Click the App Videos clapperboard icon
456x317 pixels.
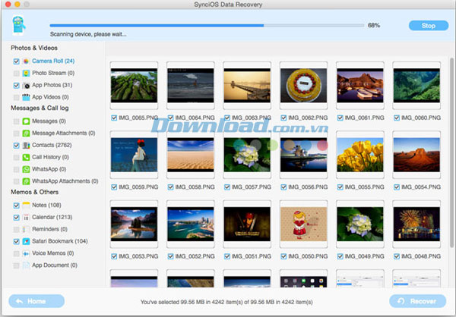coord(26,97)
